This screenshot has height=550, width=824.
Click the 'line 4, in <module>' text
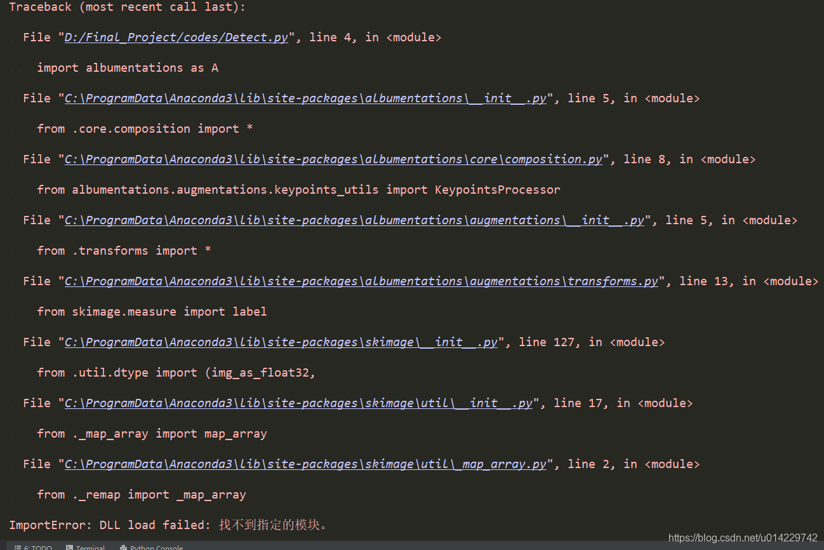pyautogui.click(x=375, y=37)
